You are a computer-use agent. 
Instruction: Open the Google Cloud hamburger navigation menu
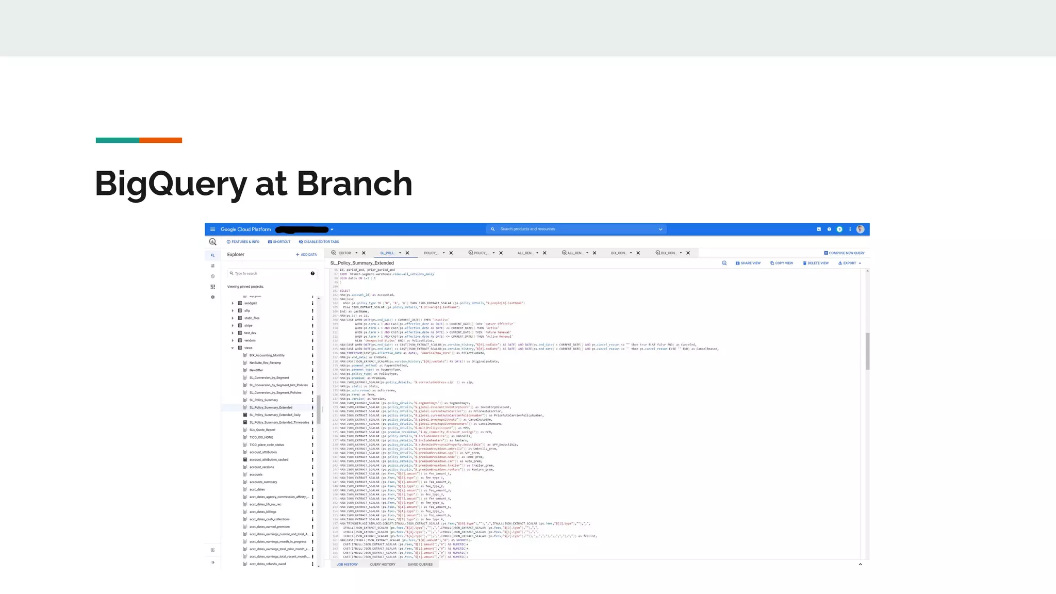(212, 229)
